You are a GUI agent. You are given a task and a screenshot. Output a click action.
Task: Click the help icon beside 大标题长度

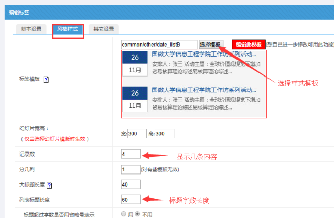pyautogui.click(x=49, y=185)
